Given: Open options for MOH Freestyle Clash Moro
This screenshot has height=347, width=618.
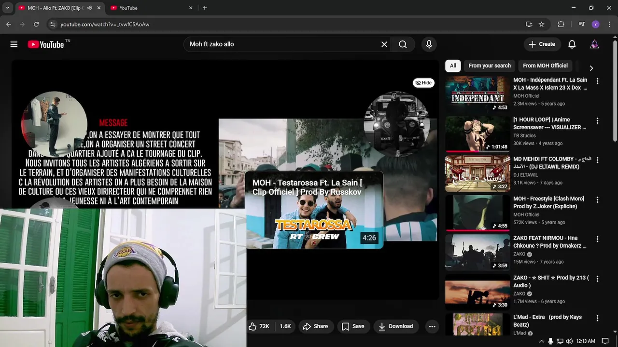Looking at the screenshot, I should coord(597,200).
